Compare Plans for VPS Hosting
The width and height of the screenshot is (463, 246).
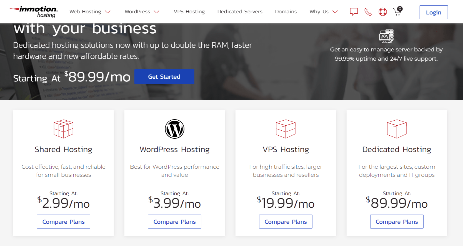pyautogui.click(x=286, y=222)
